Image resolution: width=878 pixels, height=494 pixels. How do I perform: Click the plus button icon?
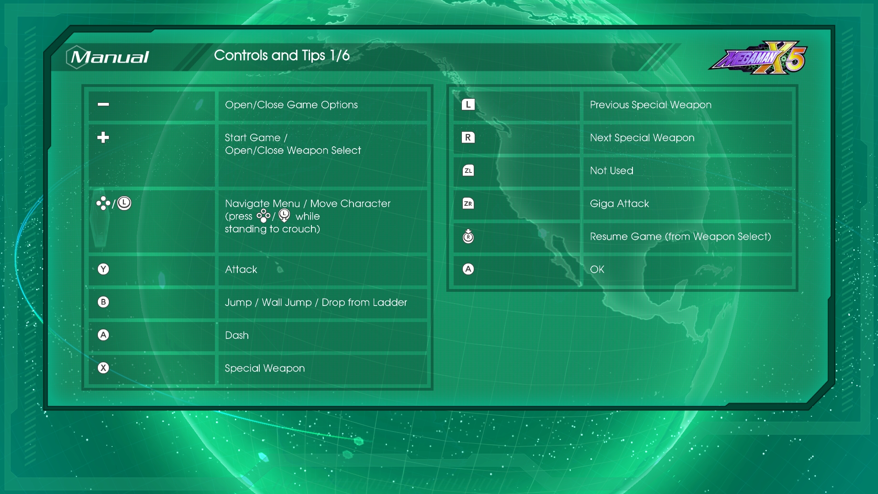[x=103, y=137]
